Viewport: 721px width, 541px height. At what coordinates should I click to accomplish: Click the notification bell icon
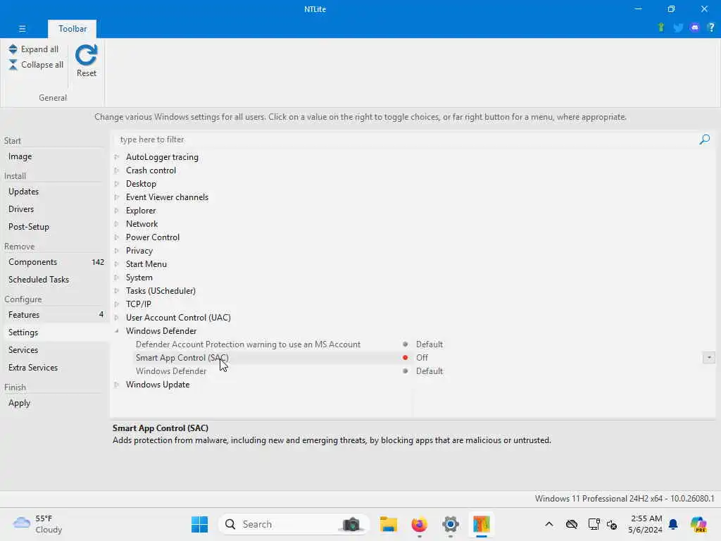coord(673,524)
